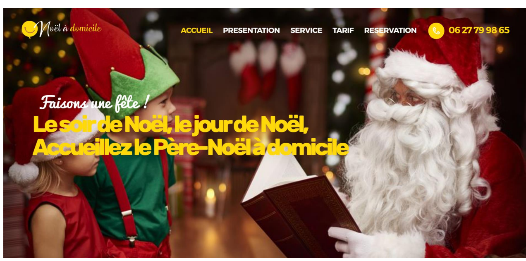Click the boy's green and red elf hat

[124, 58]
